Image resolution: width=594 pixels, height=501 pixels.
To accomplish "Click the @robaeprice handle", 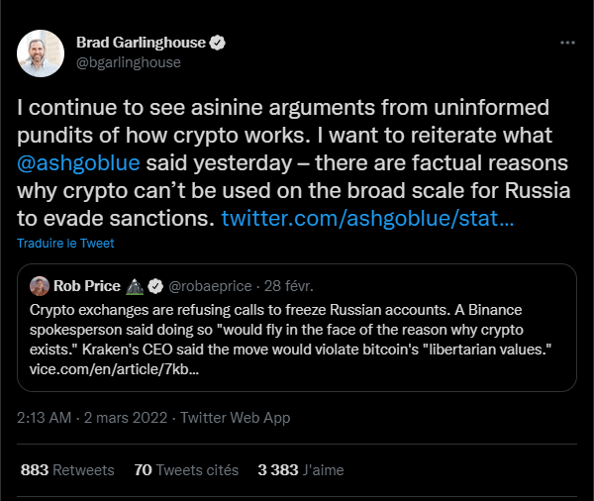I will pos(212,287).
